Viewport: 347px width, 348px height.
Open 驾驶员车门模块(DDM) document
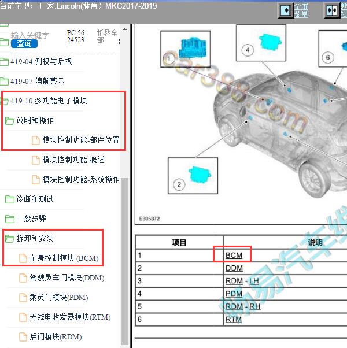67,278
